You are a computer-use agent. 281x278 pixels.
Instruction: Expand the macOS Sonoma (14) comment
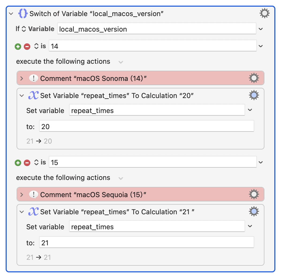[22, 78]
